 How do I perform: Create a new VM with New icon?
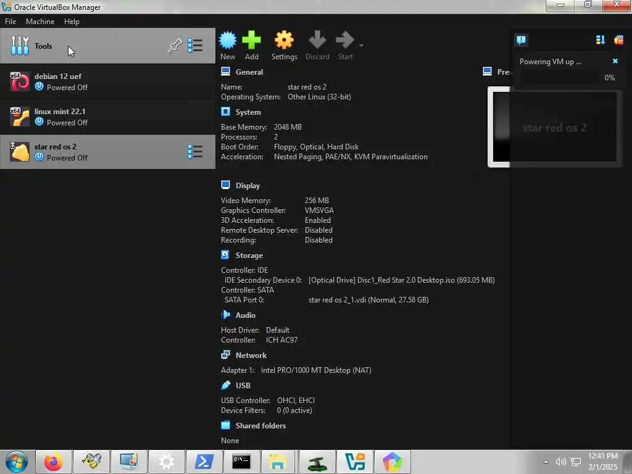click(228, 40)
